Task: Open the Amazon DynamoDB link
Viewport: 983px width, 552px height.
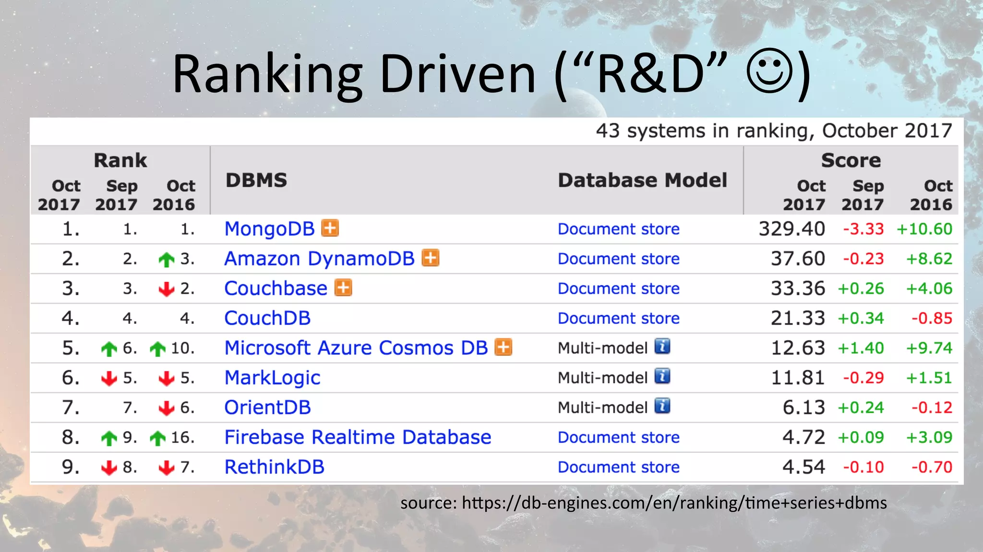Action: (x=320, y=259)
